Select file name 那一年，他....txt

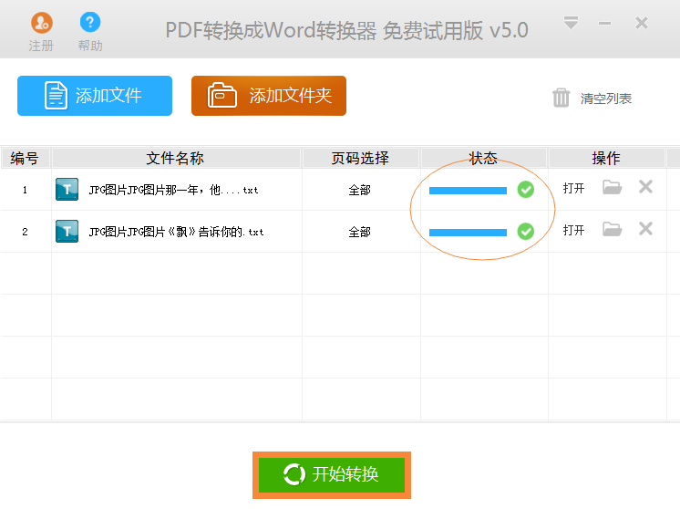coord(173,190)
